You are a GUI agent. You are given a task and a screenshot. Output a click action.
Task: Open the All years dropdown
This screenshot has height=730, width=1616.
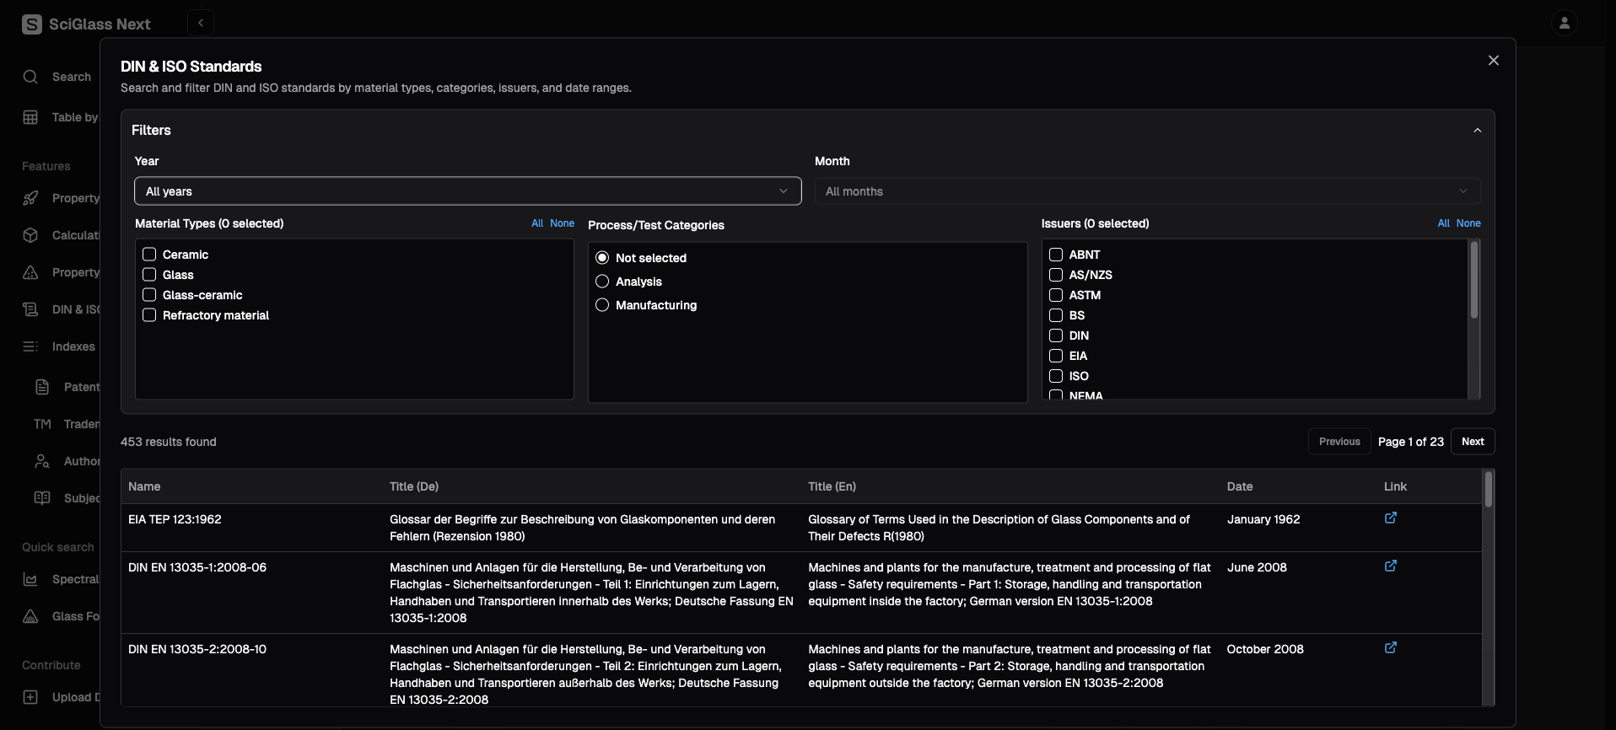click(x=467, y=191)
